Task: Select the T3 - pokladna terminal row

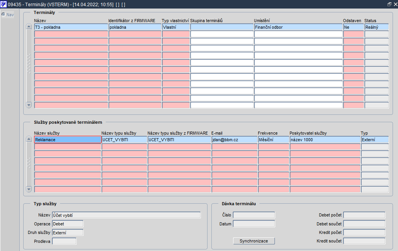Action: (211, 27)
